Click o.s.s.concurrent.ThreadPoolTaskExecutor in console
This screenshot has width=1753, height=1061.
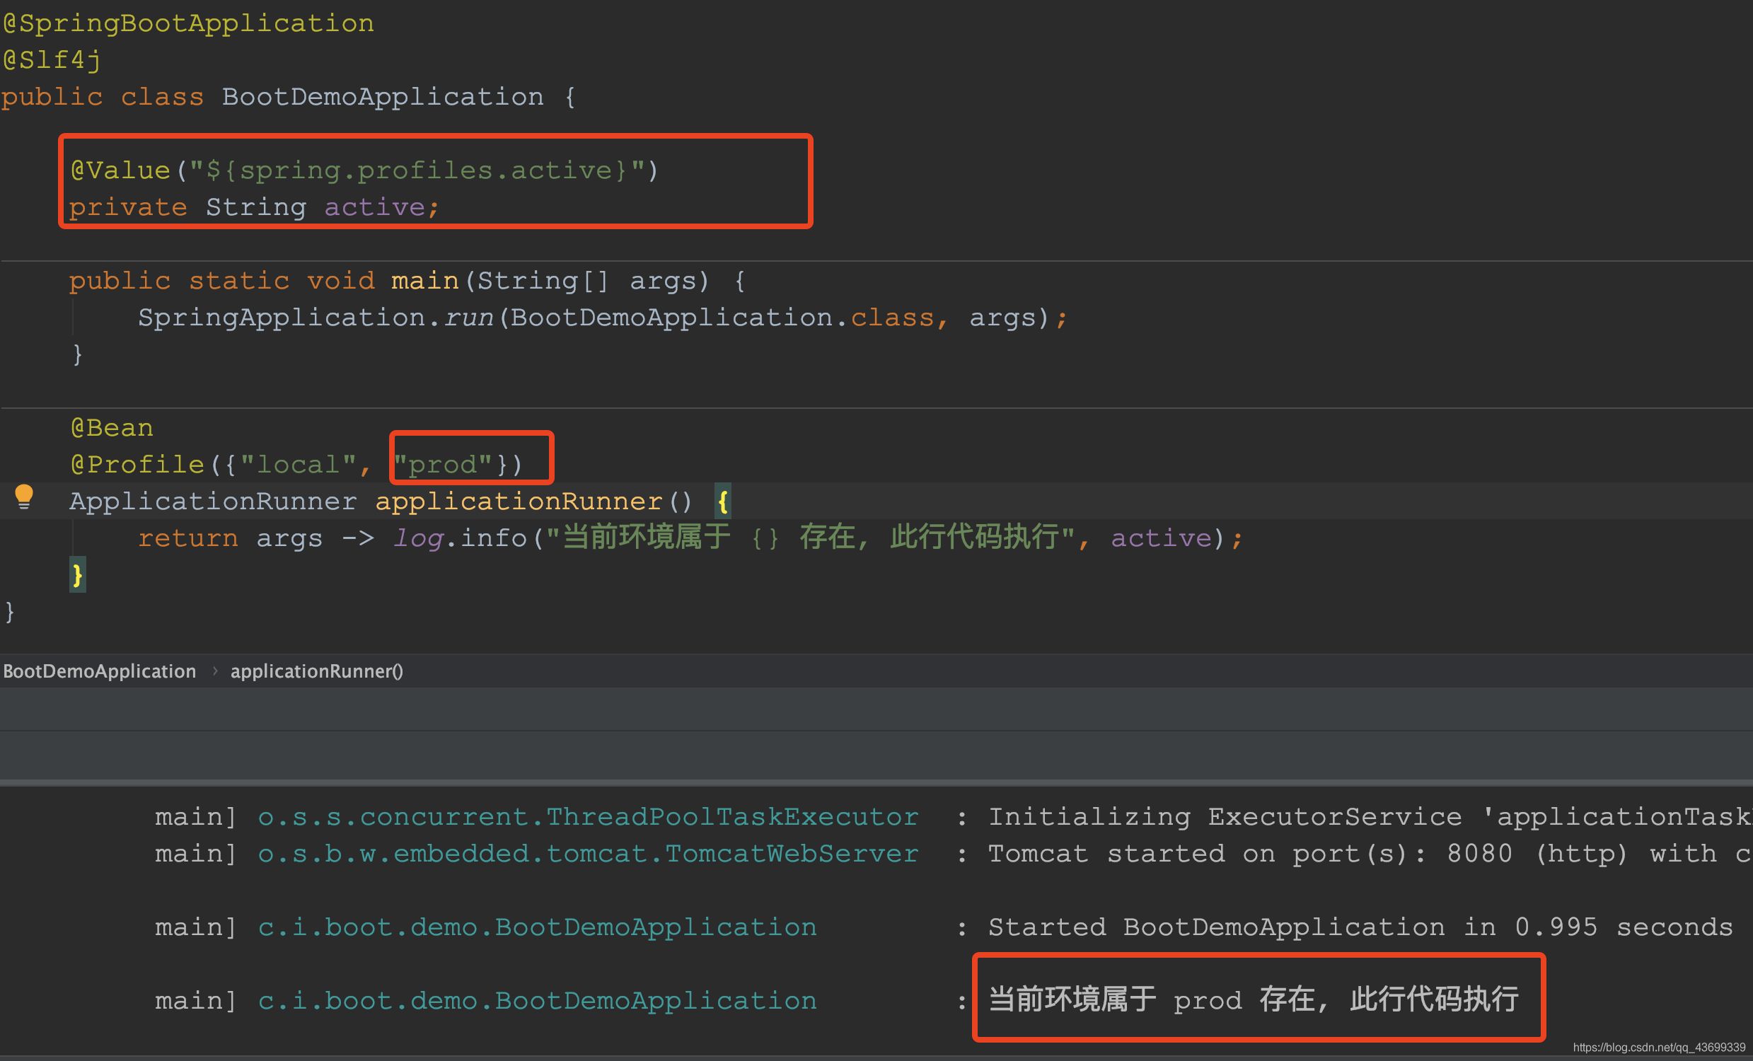pos(589,817)
